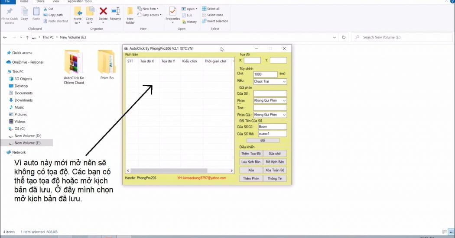The width and height of the screenshot is (455, 238).
Task: Click Select none in ribbon
Action: point(213,15)
